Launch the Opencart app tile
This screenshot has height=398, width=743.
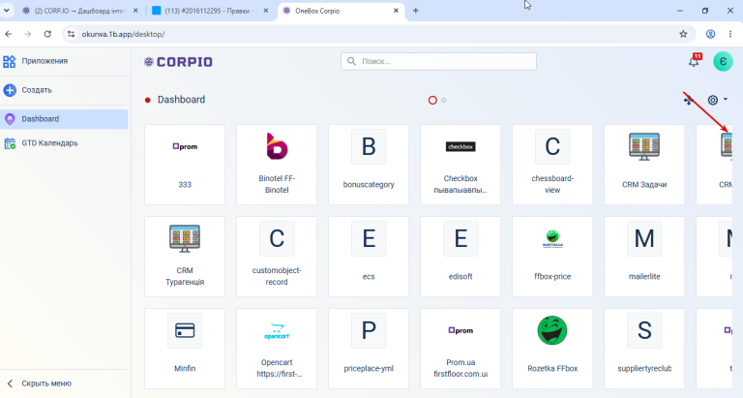pos(277,349)
